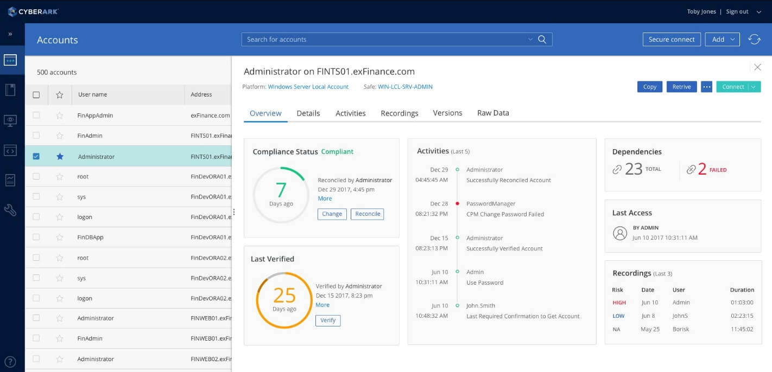Open the monitoring eye sidebar icon
This screenshot has height=372, width=772.
pyautogui.click(x=10, y=121)
